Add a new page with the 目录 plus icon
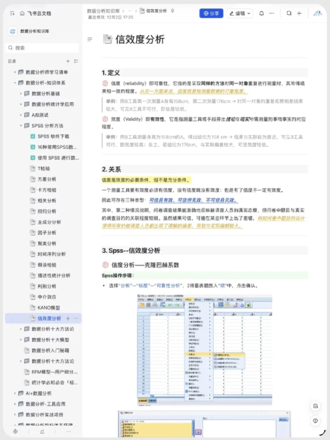 tap(68, 61)
